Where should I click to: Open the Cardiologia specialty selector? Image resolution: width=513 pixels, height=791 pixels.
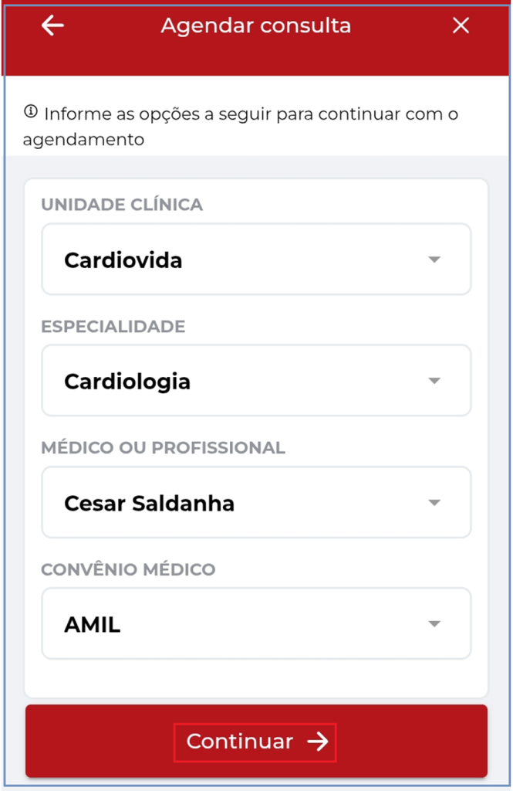(256, 380)
